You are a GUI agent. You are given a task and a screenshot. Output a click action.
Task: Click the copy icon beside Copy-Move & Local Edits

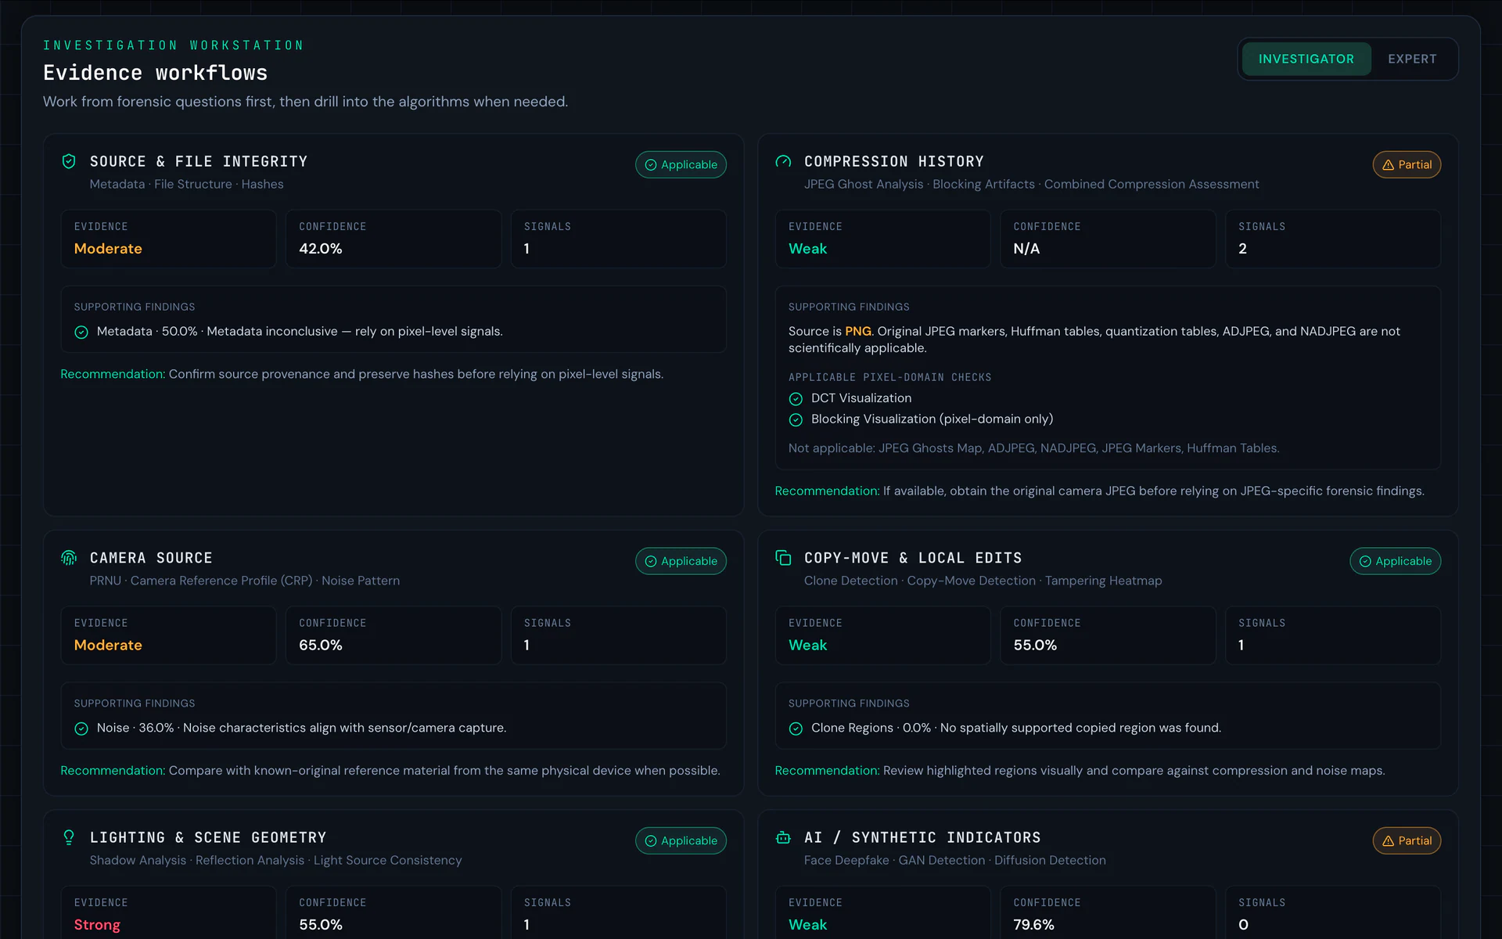[x=783, y=558]
